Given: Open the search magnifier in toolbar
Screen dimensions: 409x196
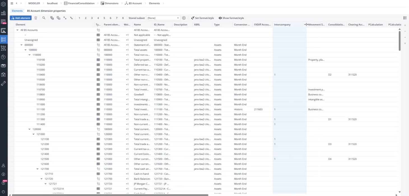Looking at the screenshot, I should [x=44, y=18].
